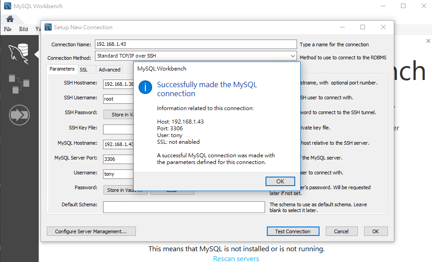Click the SSH Username field containing root
432x262 pixels.
[x=118, y=99]
